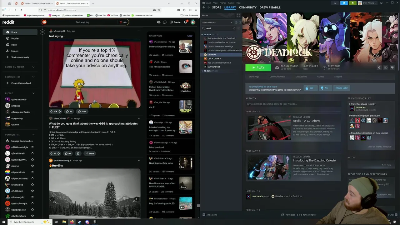
Task: Collapse Games on Reddit section
Action: point(33,67)
